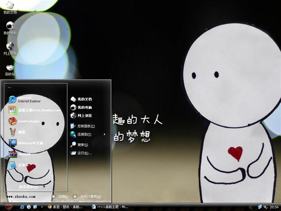This screenshot has height=211, width=281.
Task: Open WinRAR from the Start menu
Action: (19, 154)
